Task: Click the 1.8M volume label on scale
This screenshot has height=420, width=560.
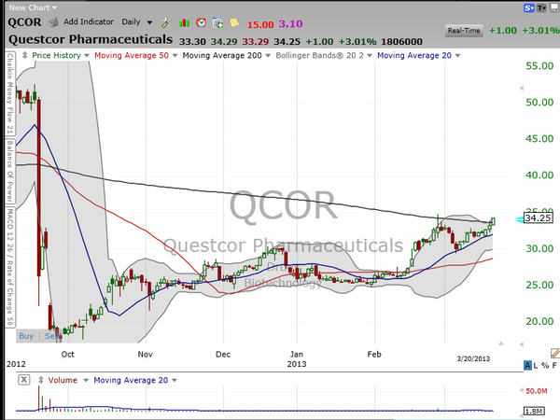Action: point(534,411)
